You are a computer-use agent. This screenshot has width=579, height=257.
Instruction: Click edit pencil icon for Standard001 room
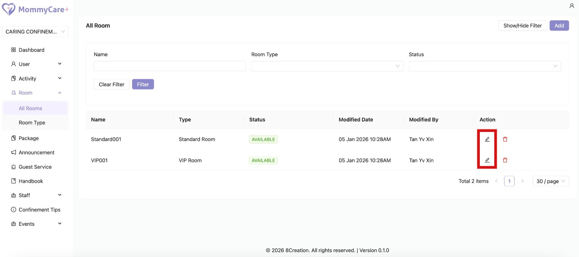487,139
